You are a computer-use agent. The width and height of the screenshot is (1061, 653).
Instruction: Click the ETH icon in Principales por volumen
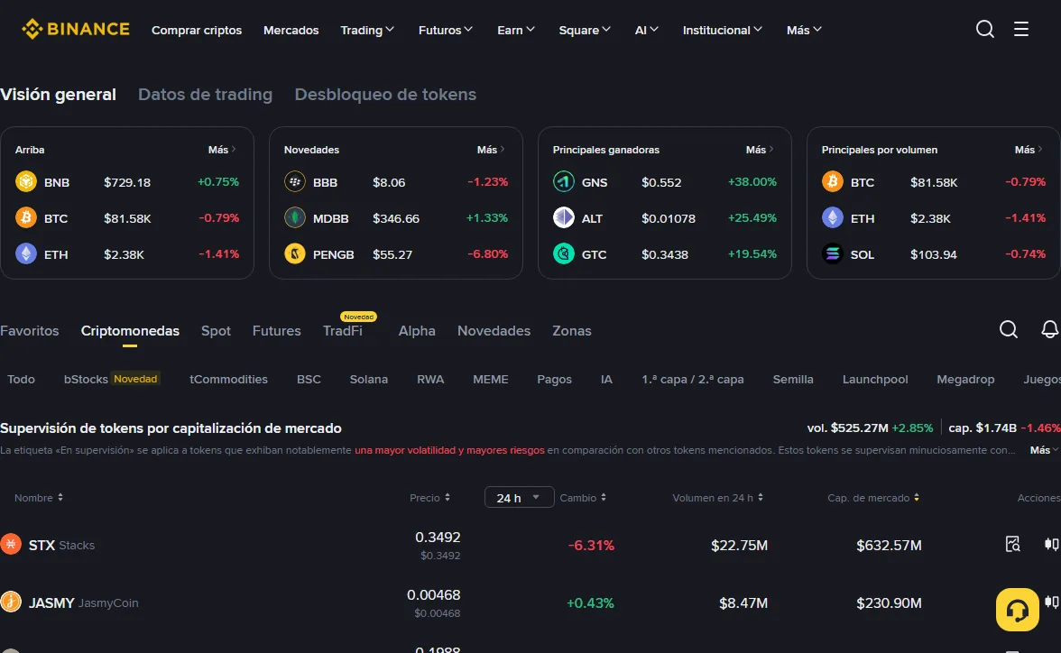[x=832, y=218]
